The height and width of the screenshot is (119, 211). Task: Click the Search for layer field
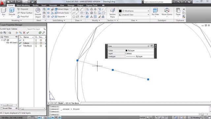click(35, 29)
